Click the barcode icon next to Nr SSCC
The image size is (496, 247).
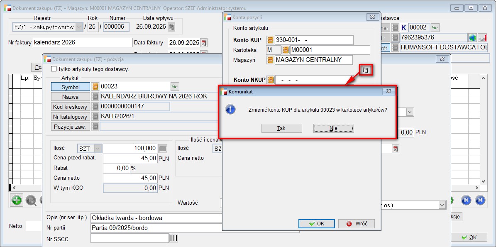click(173, 238)
